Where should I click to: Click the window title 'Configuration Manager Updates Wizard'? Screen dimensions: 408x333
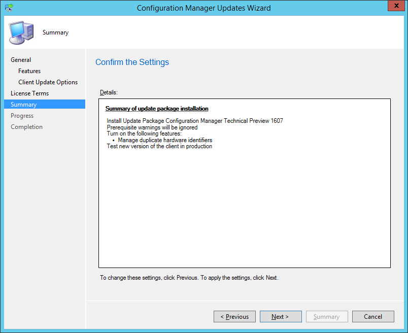[204, 8]
